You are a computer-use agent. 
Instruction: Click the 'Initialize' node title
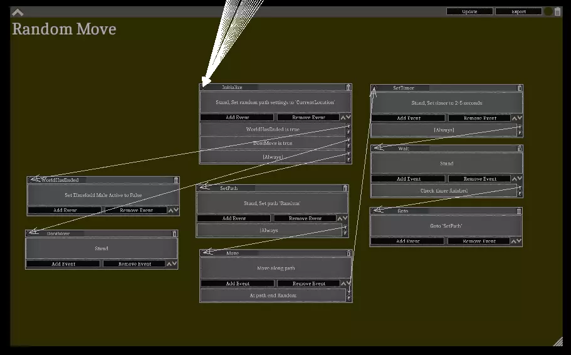pyautogui.click(x=232, y=87)
